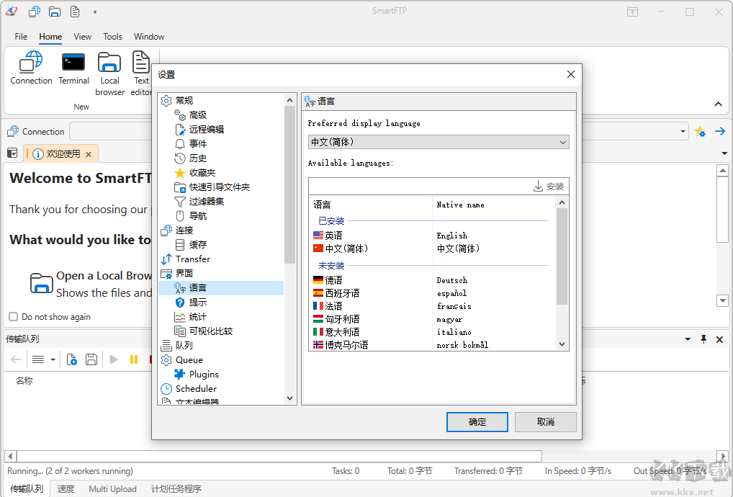Select 匈牙利语 magyar language row
The height and width of the screenshot is (497, 733).
click(433, 319)
